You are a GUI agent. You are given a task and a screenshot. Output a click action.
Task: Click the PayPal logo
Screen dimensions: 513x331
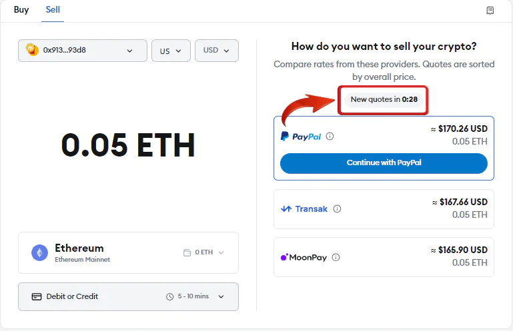tap(301, 137)
